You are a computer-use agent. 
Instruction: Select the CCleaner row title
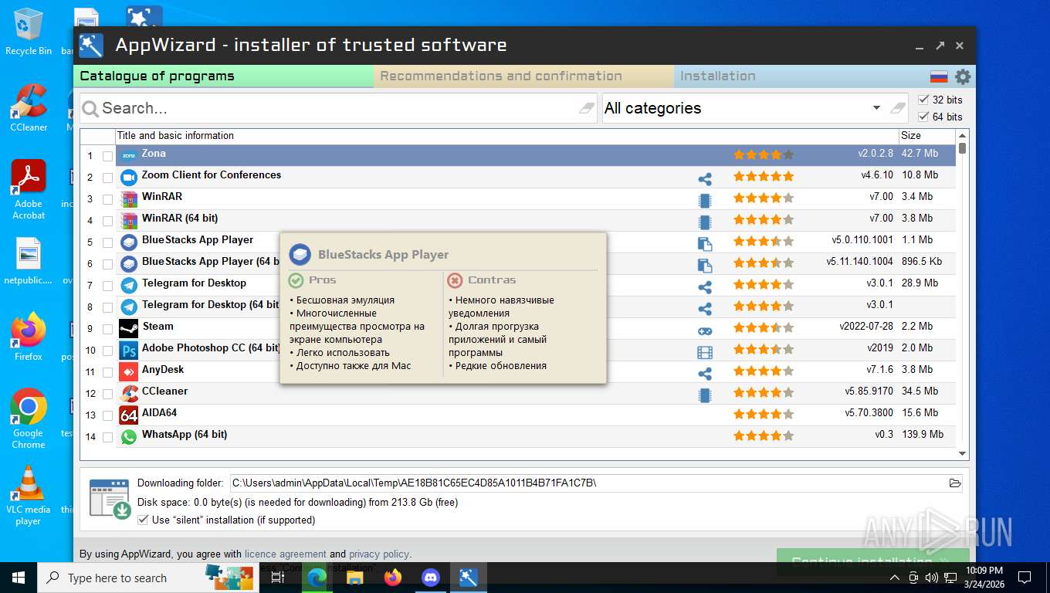[x=164, y=391]
